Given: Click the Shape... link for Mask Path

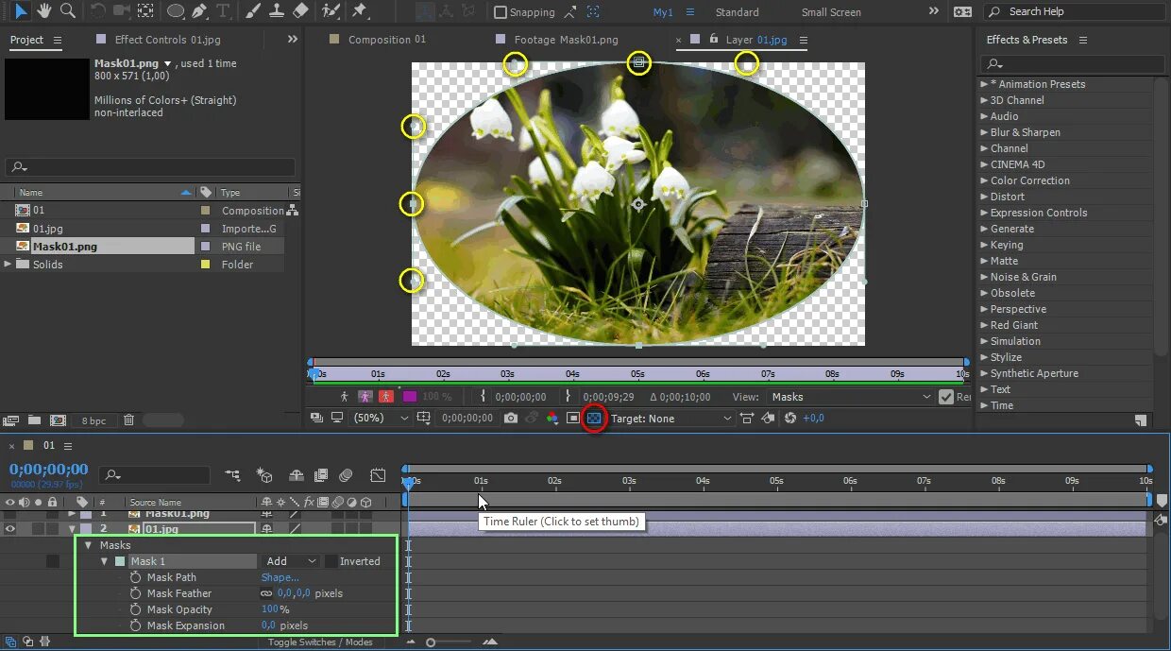Looking at the screenshot, I should pos(280,577).
